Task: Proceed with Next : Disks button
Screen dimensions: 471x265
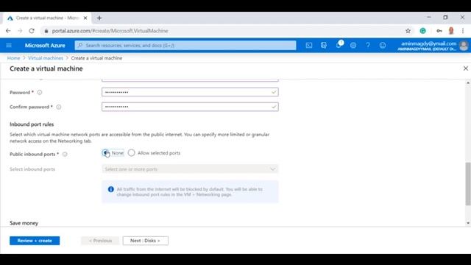Action: 146,241
